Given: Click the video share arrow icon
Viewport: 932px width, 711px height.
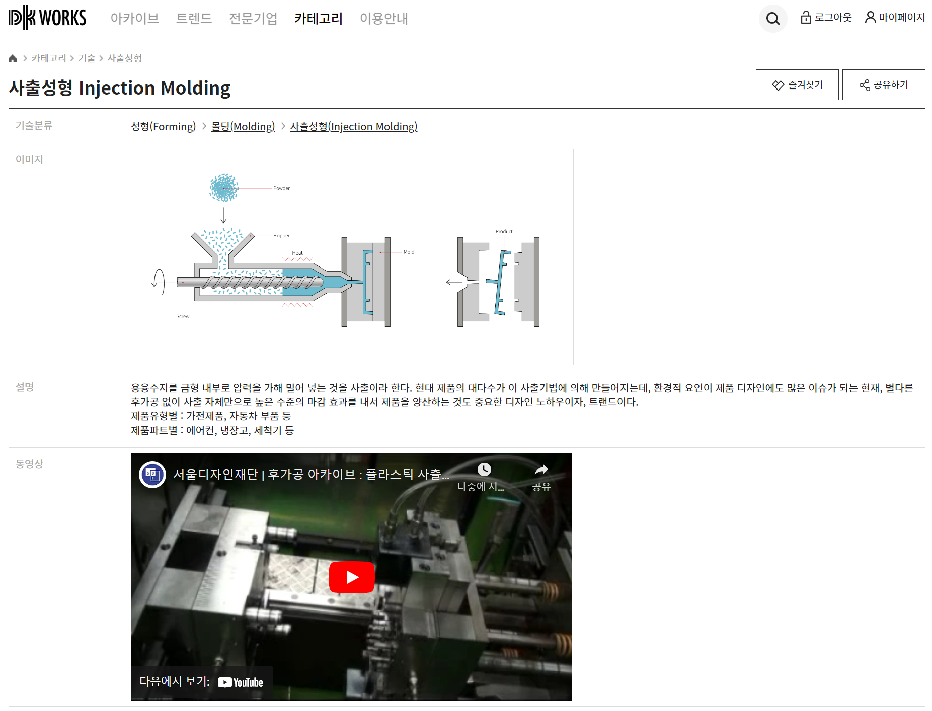Looking at the screenshot, I should pos(541,470).
